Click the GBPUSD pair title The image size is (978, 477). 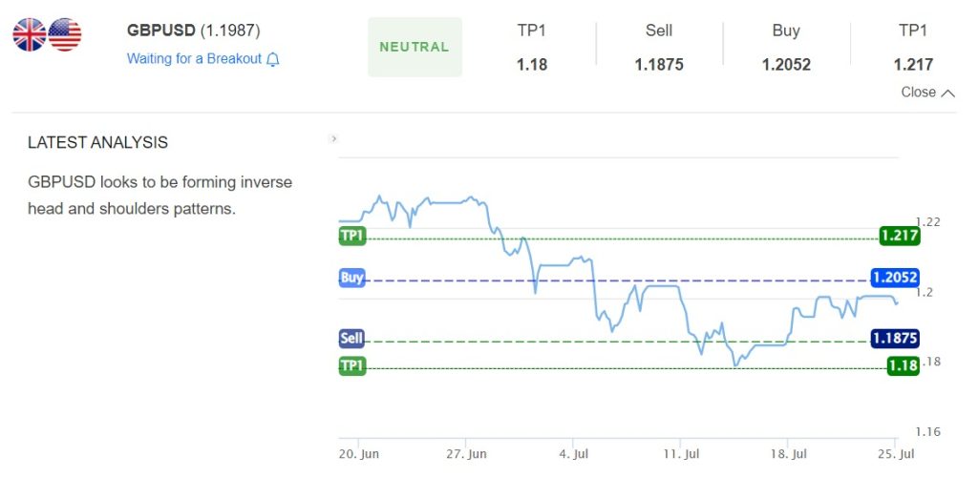[x=160, y=31]
